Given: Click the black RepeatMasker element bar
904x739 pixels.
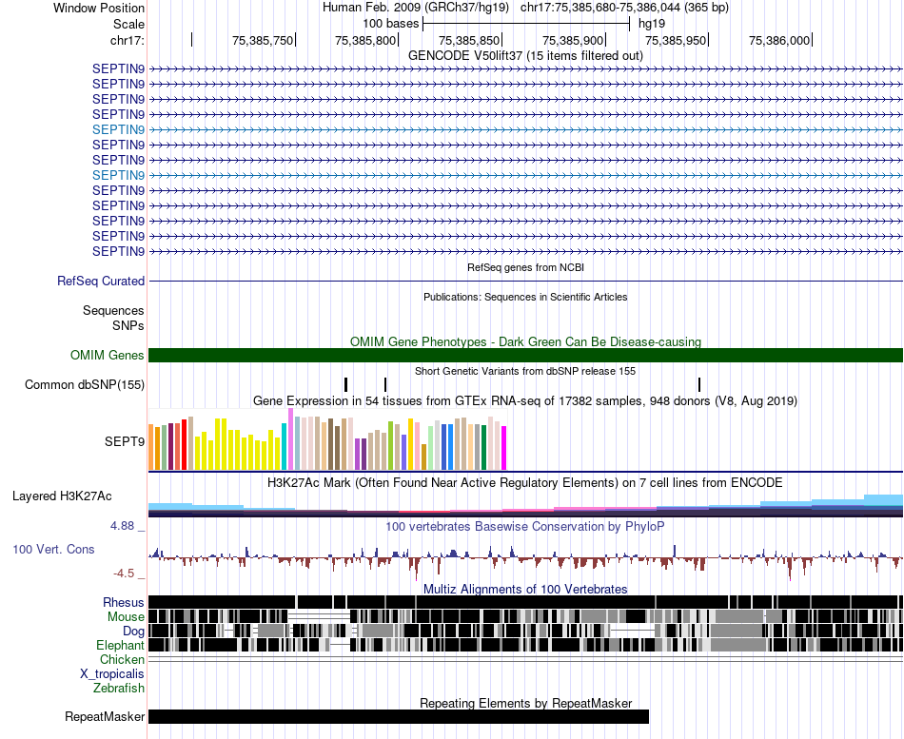Looking at the screenshot, I should click(x=399, y=716).
